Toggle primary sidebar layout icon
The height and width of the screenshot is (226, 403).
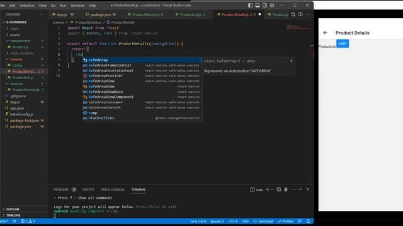coord(250,5)
